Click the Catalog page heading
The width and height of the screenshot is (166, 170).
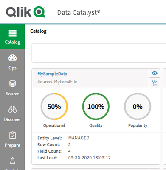pyautogui.click(x=38, y=31)
